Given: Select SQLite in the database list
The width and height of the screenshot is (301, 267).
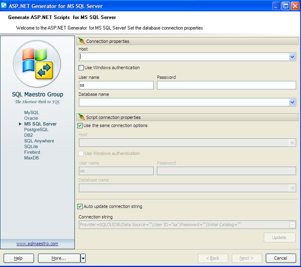Looking at the screenshot, I should (31, 146).
